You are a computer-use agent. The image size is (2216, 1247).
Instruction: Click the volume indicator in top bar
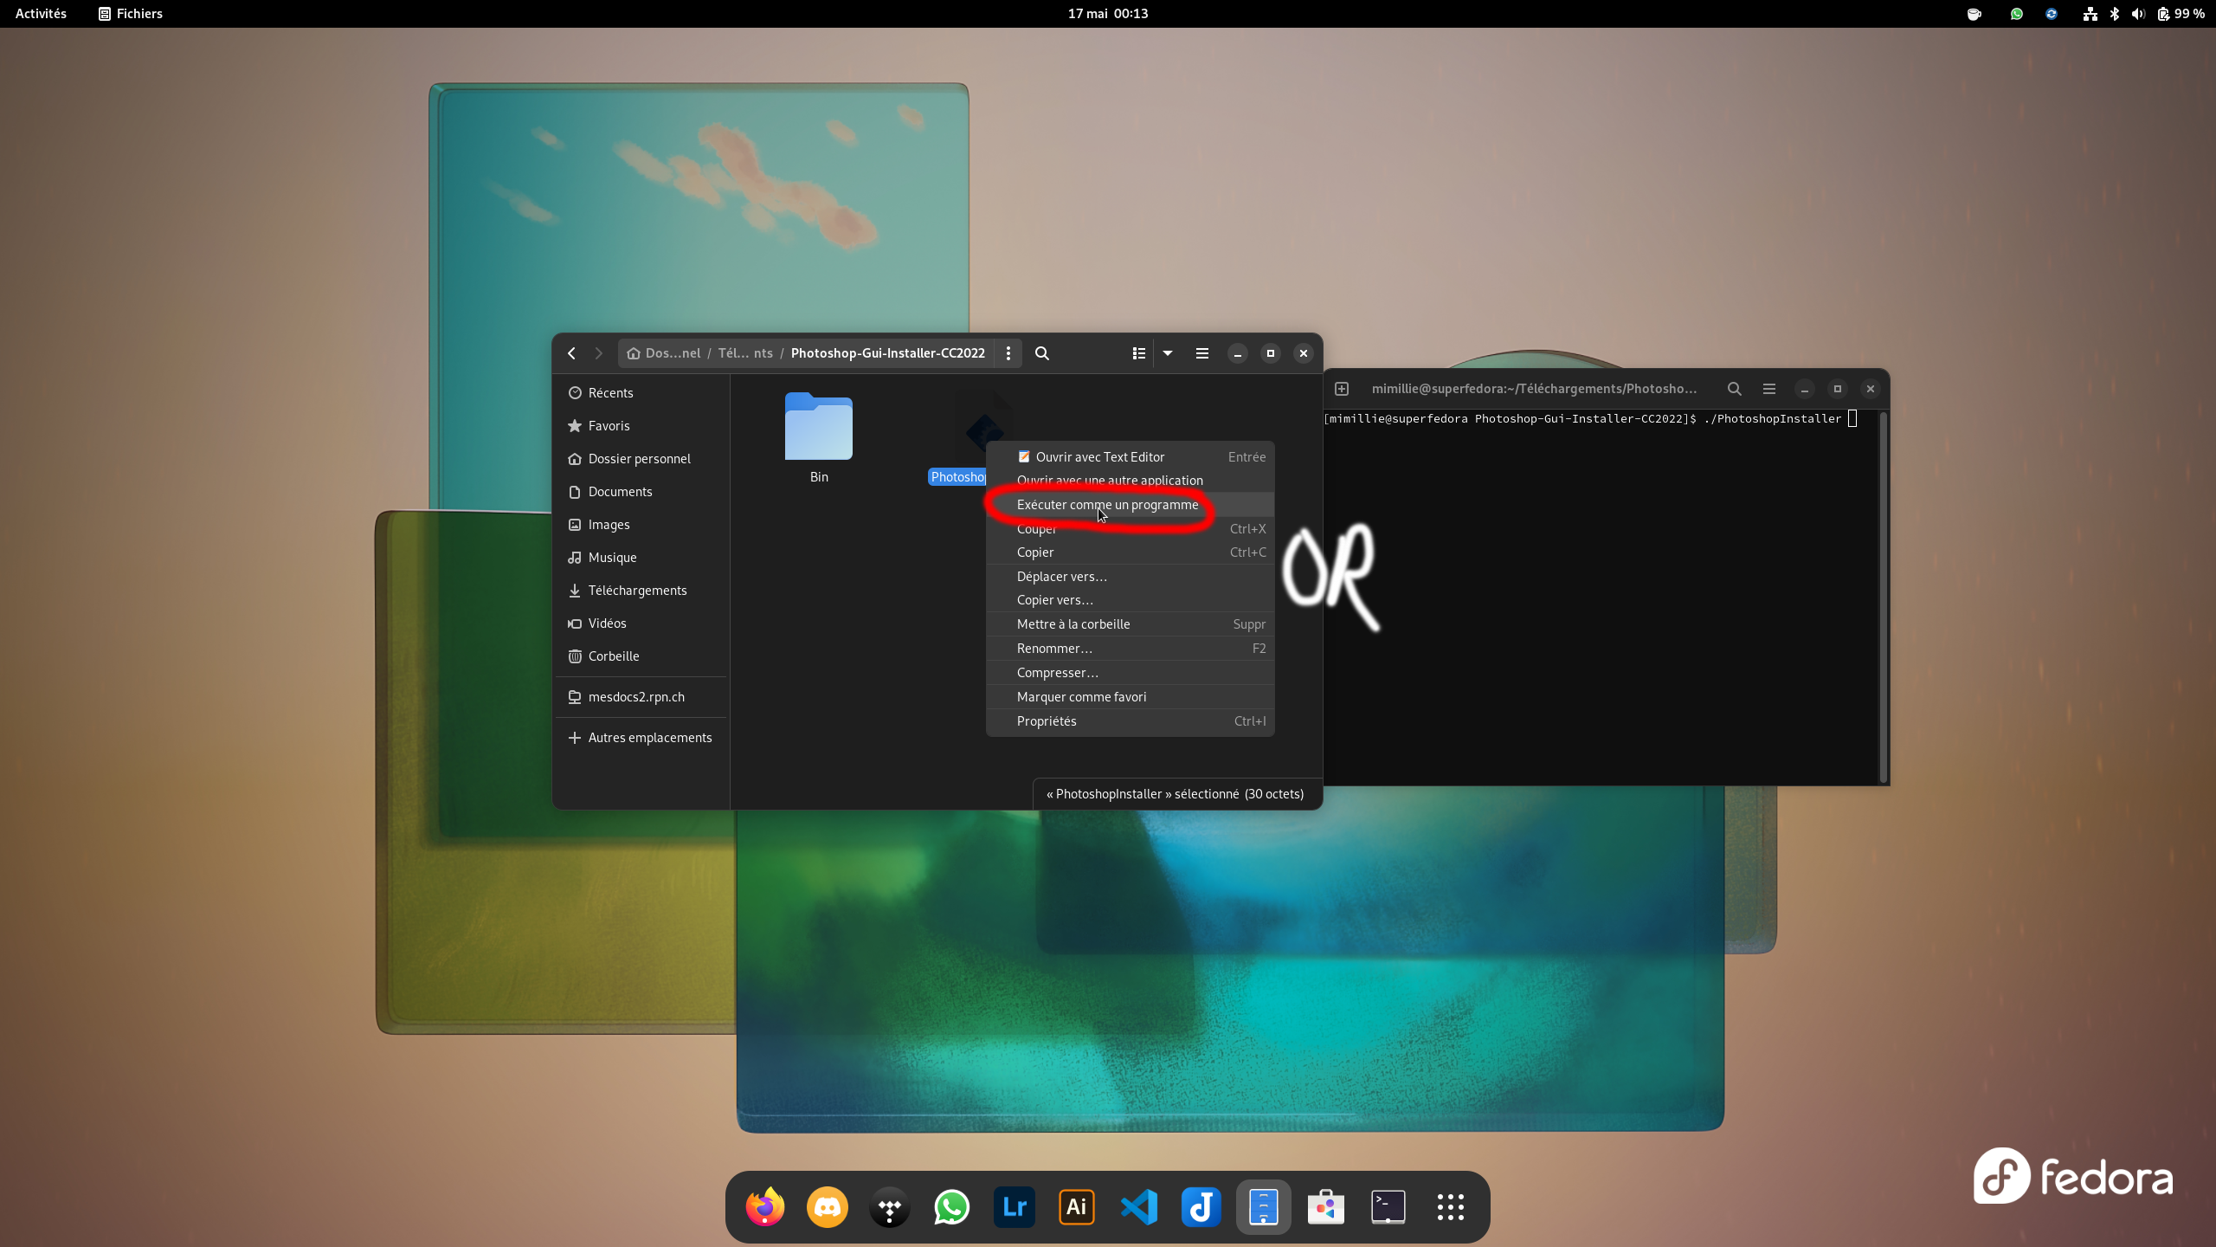tap(2138, 14)
